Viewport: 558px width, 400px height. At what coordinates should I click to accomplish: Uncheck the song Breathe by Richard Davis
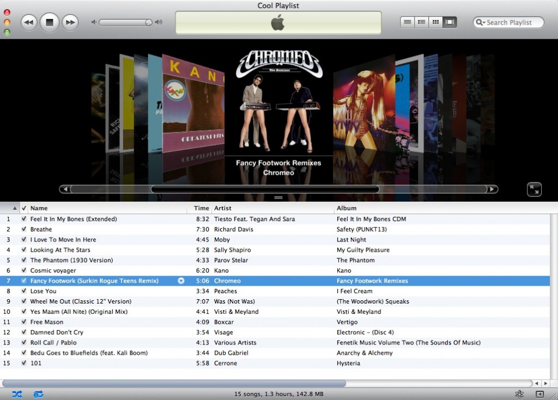point(23,229)
